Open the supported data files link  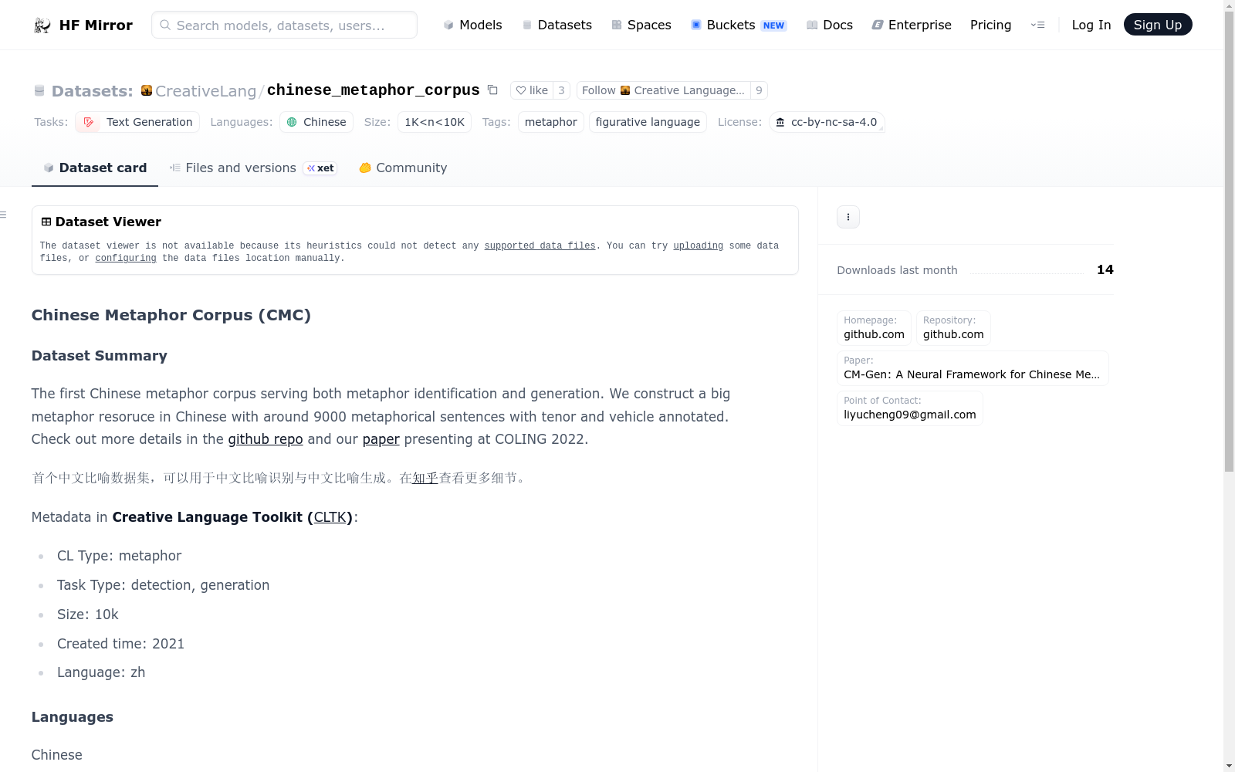coord(540,245)
